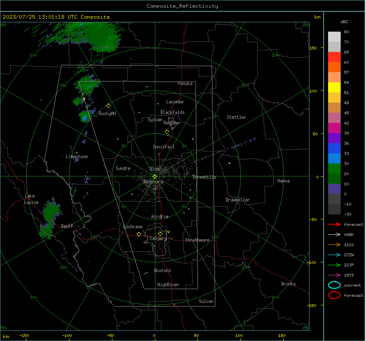The image size is (365, 341).
Task: Click the Brooks town label
Action: coord(288,284)
